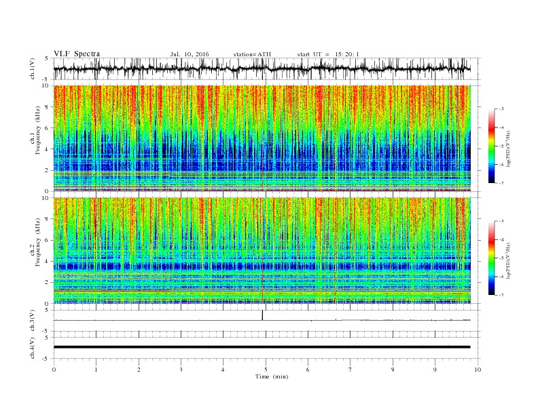Screen dimensions: 538x415
Task: Click time axis tick label "6"
Action: (x=308, y=370)
